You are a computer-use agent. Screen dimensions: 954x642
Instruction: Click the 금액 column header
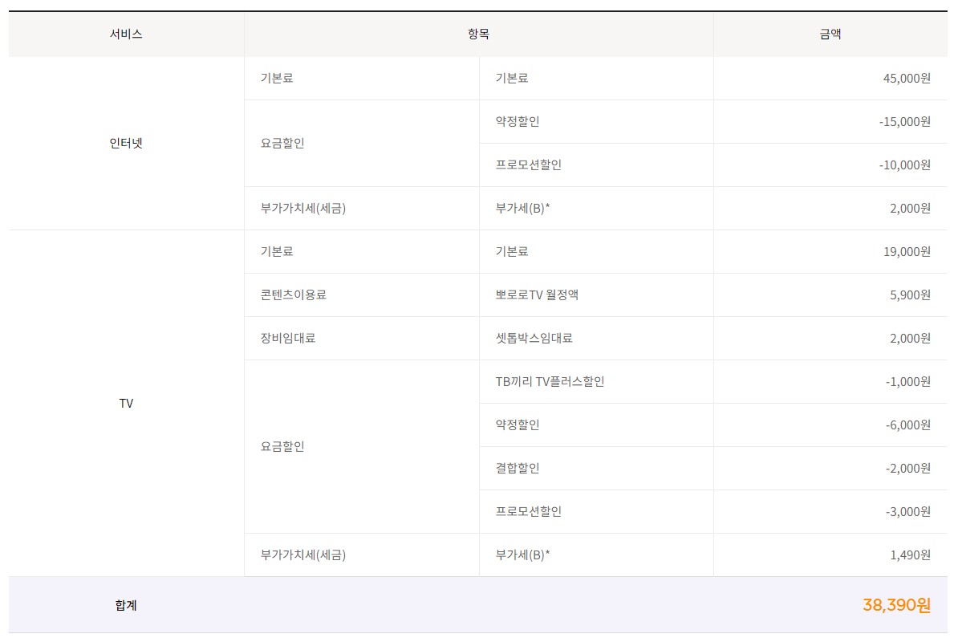pyautogui.click(x=830, y=35)
